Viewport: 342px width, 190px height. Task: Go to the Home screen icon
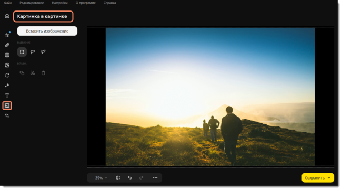tap(7, 16)
